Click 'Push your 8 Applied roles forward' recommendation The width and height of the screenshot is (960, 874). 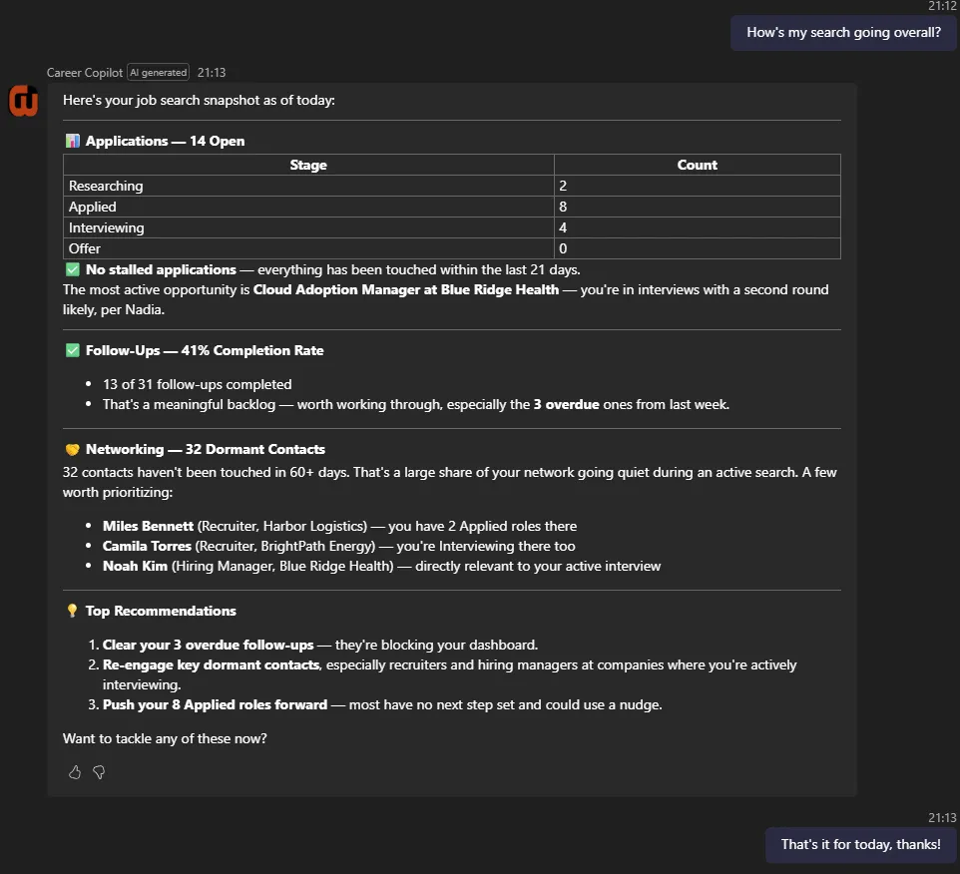coord(215,704)
